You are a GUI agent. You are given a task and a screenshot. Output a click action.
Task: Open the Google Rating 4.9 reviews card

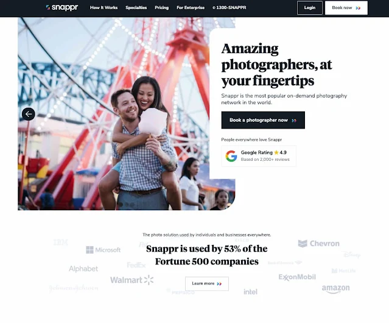259,156
